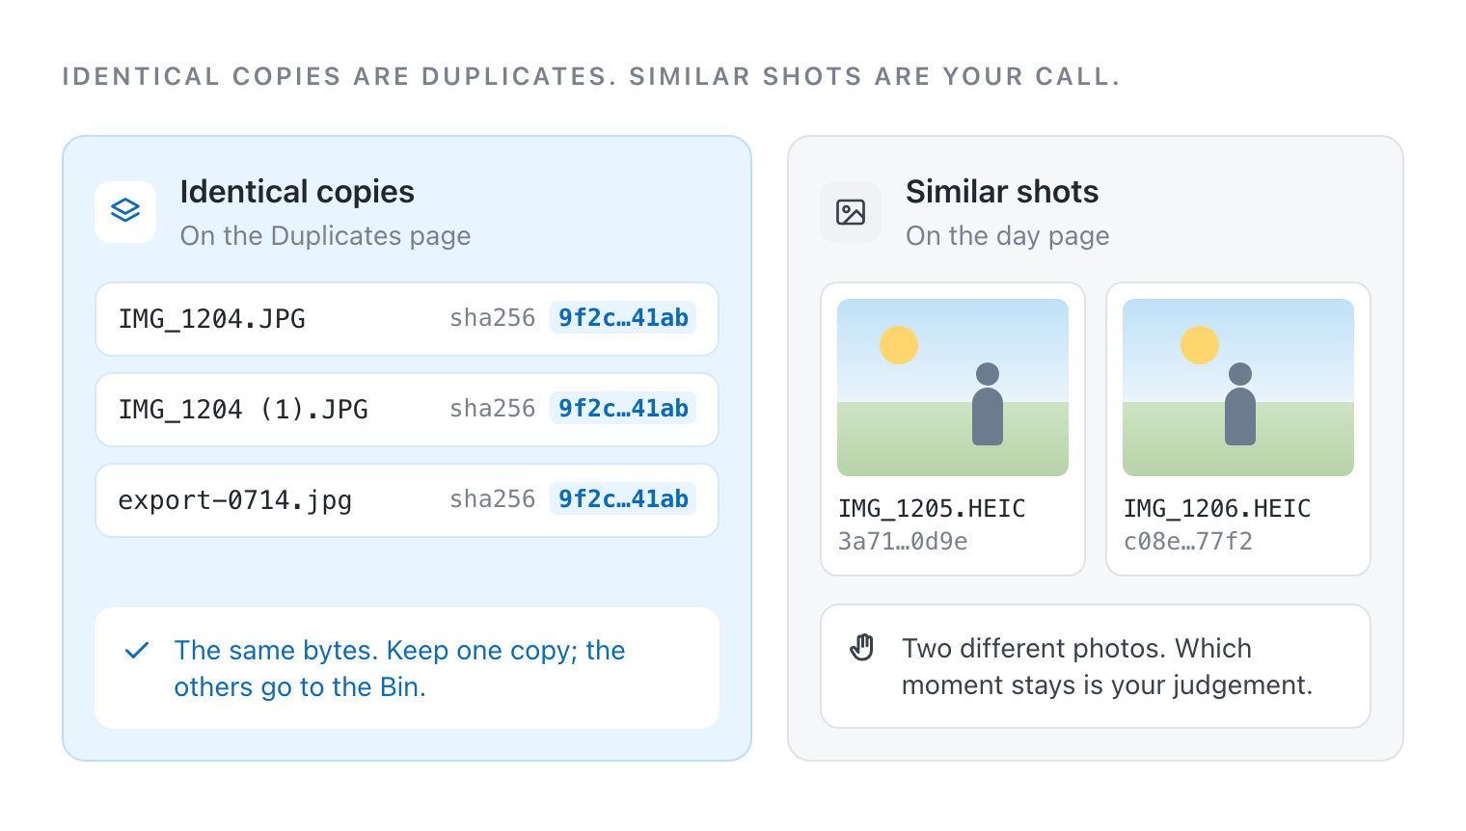Select the IMG_1204 (1).JPG file row

click(407, 410)
